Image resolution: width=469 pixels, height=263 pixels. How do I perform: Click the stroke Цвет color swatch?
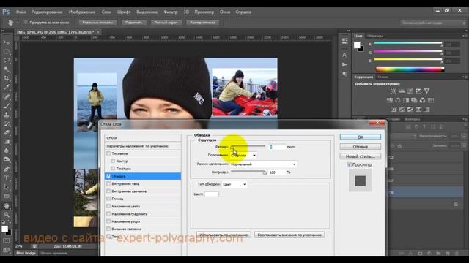tap(212, 194)
